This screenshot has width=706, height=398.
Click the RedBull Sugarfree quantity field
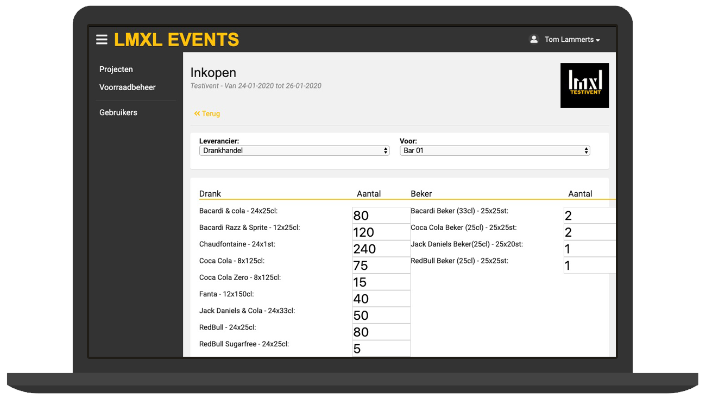coord(381,349)
